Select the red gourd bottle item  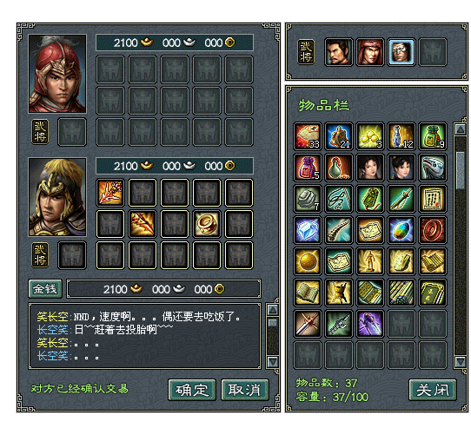(339, 168)
